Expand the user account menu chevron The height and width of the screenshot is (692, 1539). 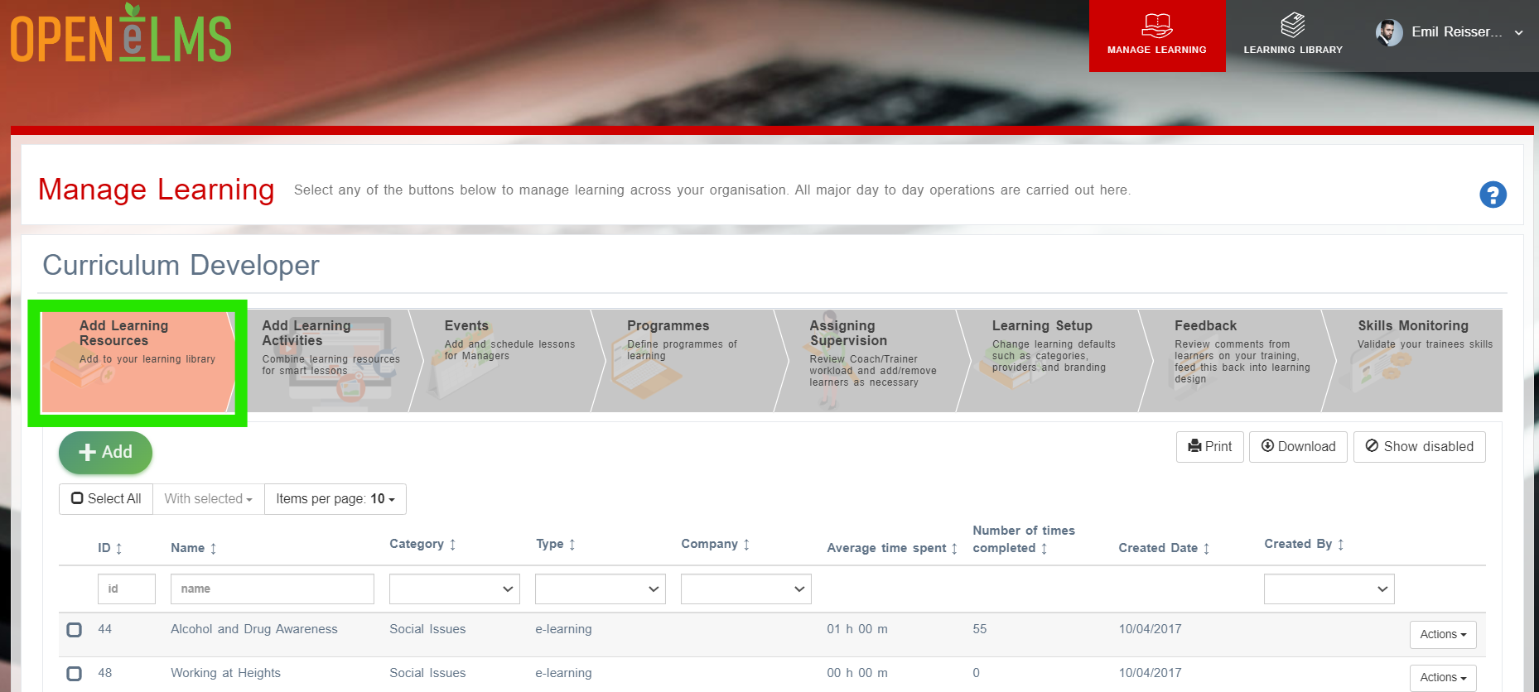[1519, 33]
